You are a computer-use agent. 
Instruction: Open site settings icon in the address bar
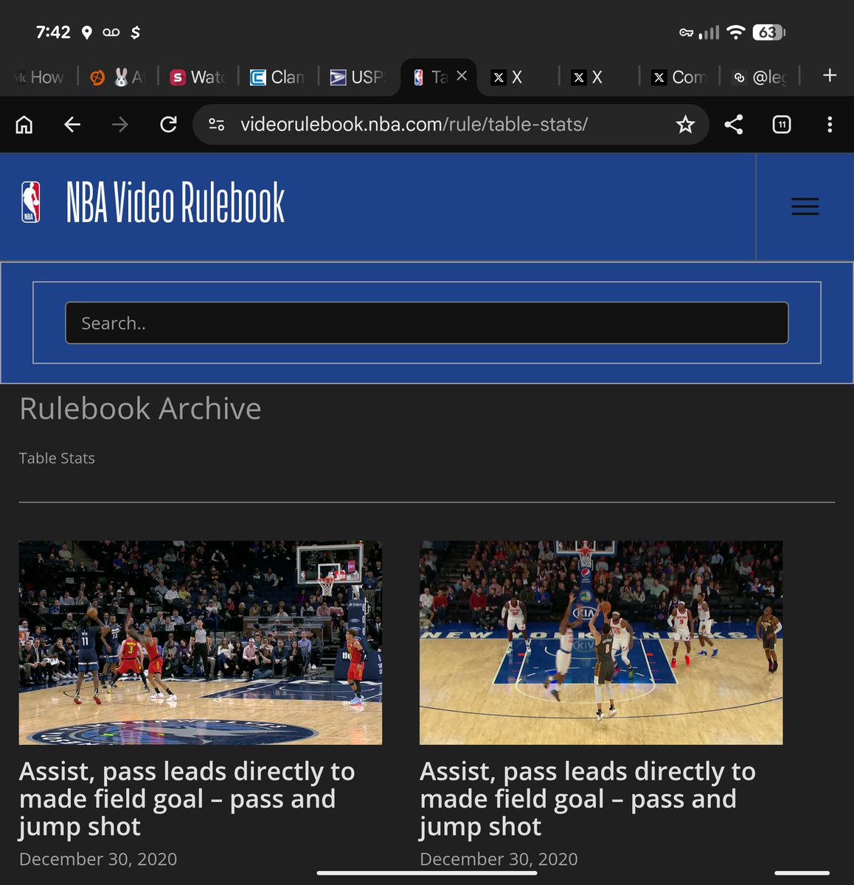coord(217,125)
